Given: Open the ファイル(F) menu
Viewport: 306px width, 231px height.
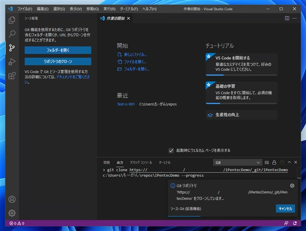Looking at the screenshot, I should 25,9.
